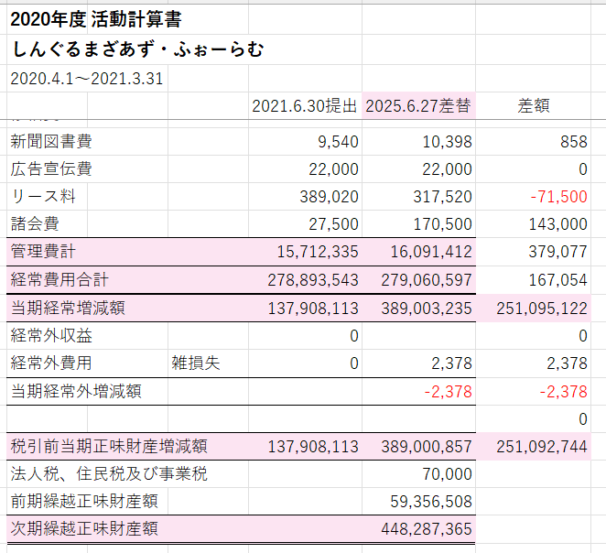This screenshot has width=606, height=553.
Task: Click the difference value 167,054
Action: point(558,280)
